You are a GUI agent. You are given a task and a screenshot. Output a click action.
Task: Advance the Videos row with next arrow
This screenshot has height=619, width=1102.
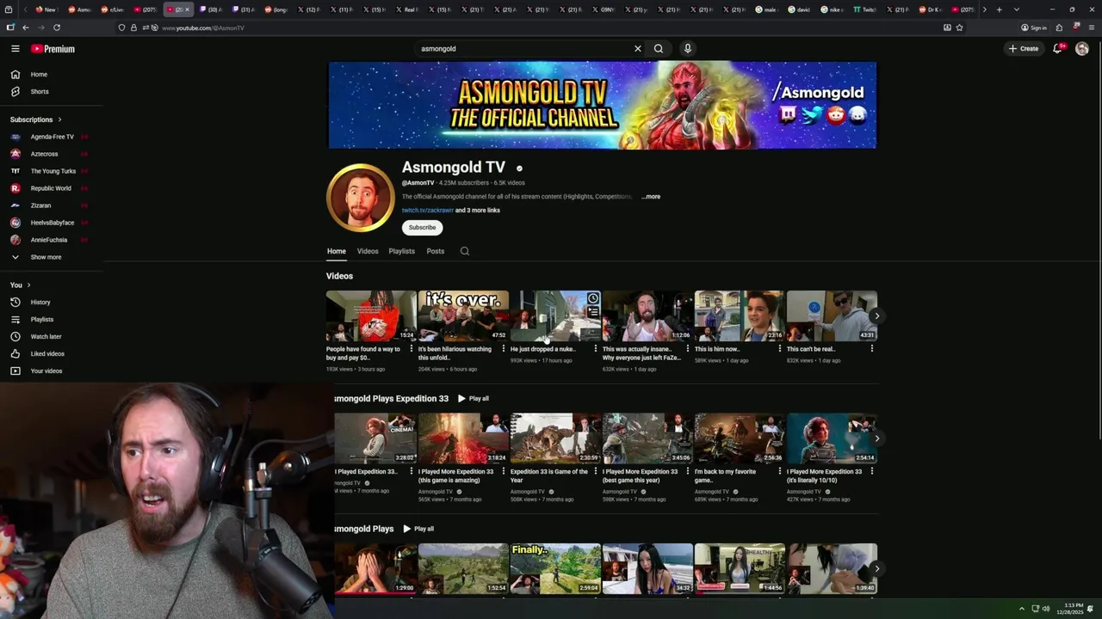click(x=876, y=316)
